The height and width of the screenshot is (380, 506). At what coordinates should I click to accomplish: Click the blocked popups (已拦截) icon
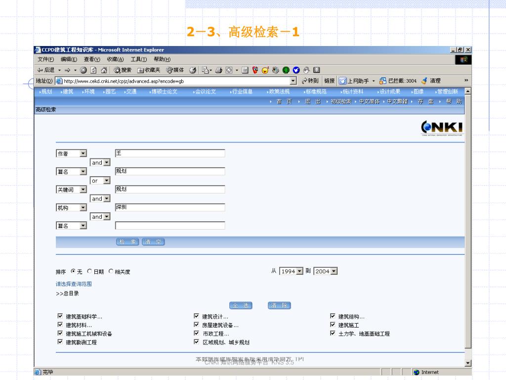pyautogui.click(x=383, y=81)
